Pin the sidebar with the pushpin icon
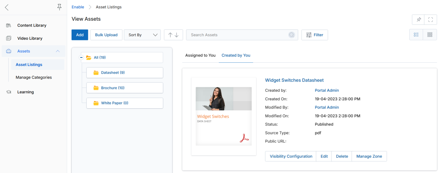The width and height of the screenshot is (440, 173). (x=59, y=7)
